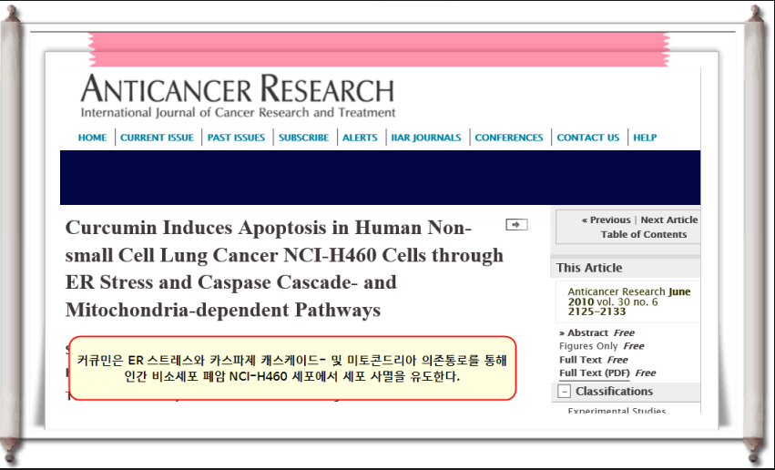
Task: Go to CONTACT US page
Action: tap(588, 138)
